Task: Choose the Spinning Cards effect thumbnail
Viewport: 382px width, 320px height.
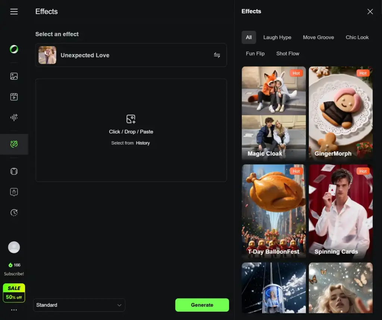Action: pos(341,211)
